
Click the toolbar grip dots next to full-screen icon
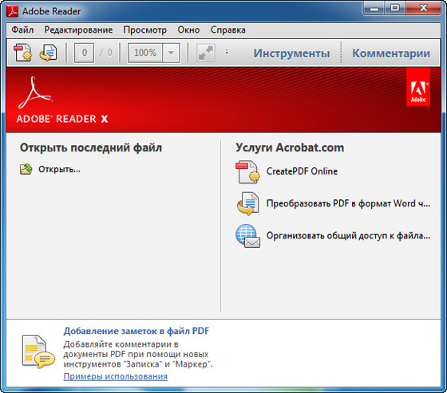coord(227,52)
